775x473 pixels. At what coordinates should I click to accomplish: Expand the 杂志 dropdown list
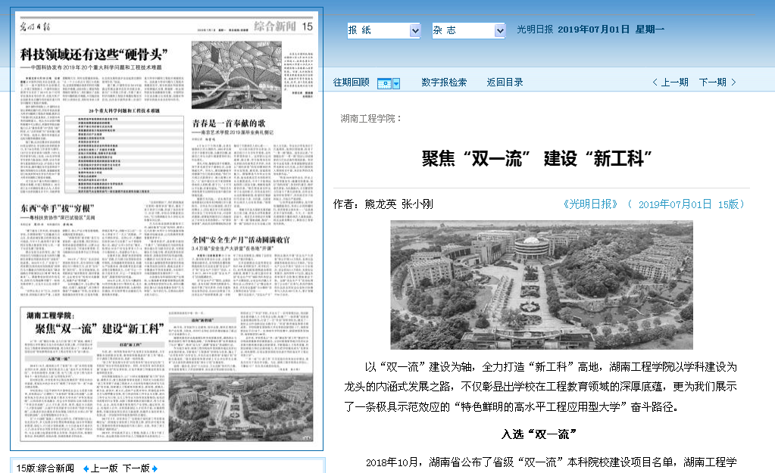point(499,30)
